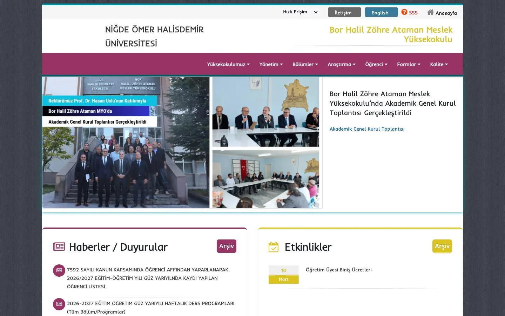The height and width of the screenshot is (316, 505).
Task: Open the Hızlı Erişim dropdown
Action: [x=301, y=12]
